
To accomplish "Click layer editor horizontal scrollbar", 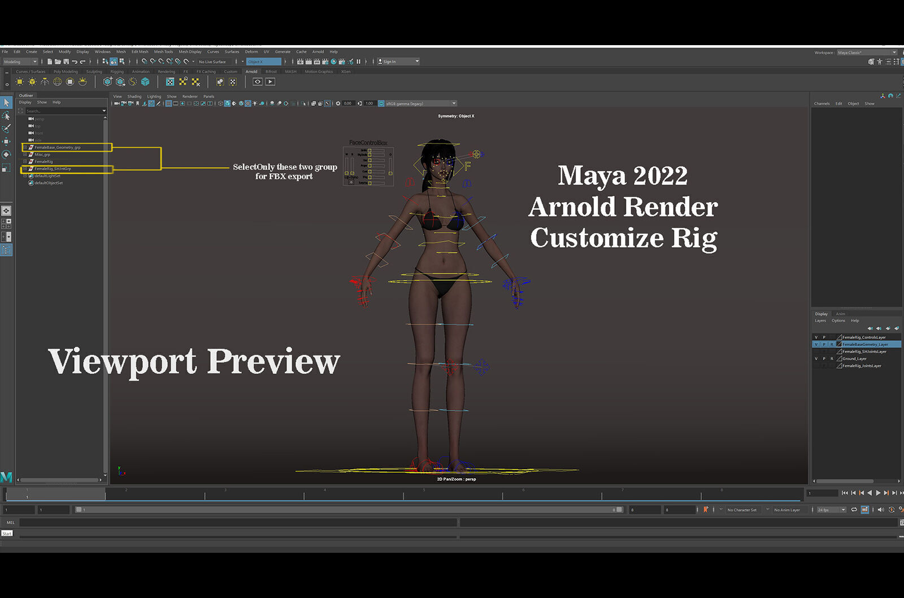I will pyautogui.click(x=845, y=481).
